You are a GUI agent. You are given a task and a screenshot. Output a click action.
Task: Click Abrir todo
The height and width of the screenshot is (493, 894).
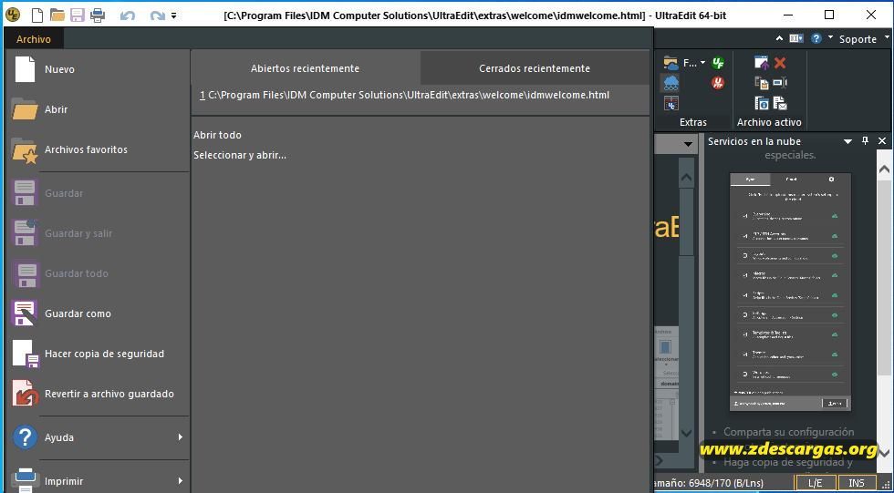[217, 135]
